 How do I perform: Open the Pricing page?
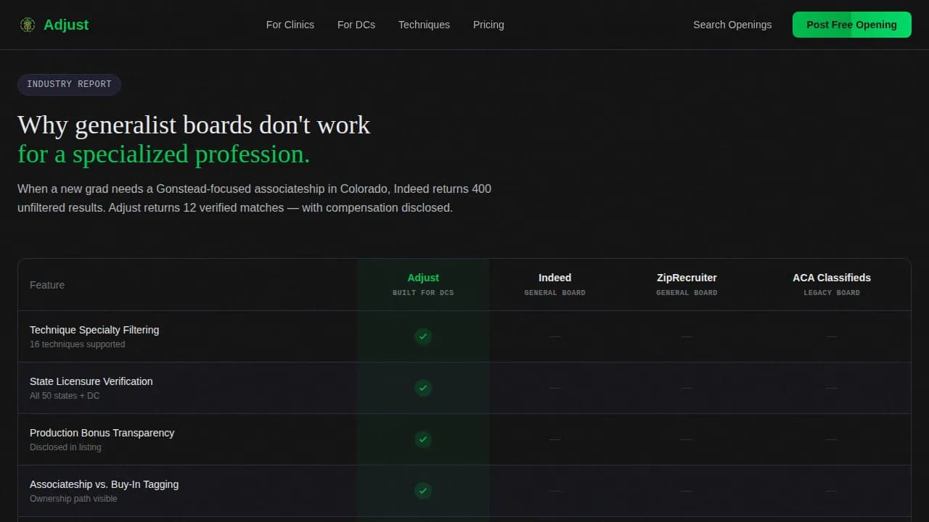tap(488, 25)
